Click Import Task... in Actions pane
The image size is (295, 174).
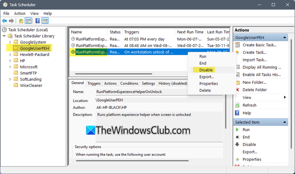[x=255, y=60]
